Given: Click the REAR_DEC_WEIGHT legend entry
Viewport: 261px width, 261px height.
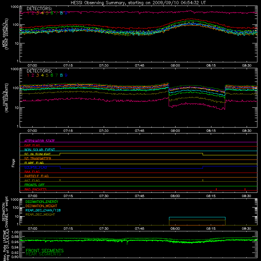Looking at the screenshot, I should click(40, 215).
